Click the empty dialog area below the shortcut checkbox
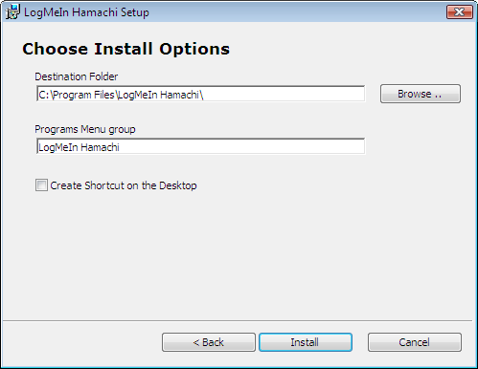478x369 pixels. pyautogui.click(x=239, y=255)
